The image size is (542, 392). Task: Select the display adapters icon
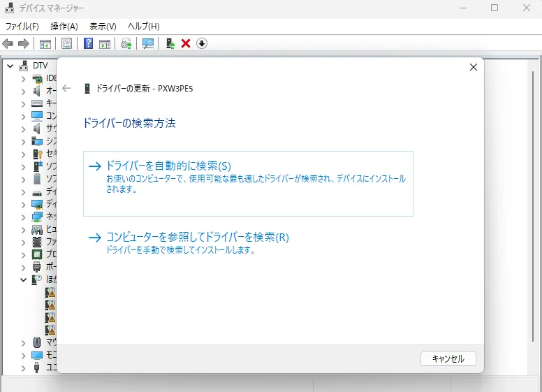[x=37, y=205]
